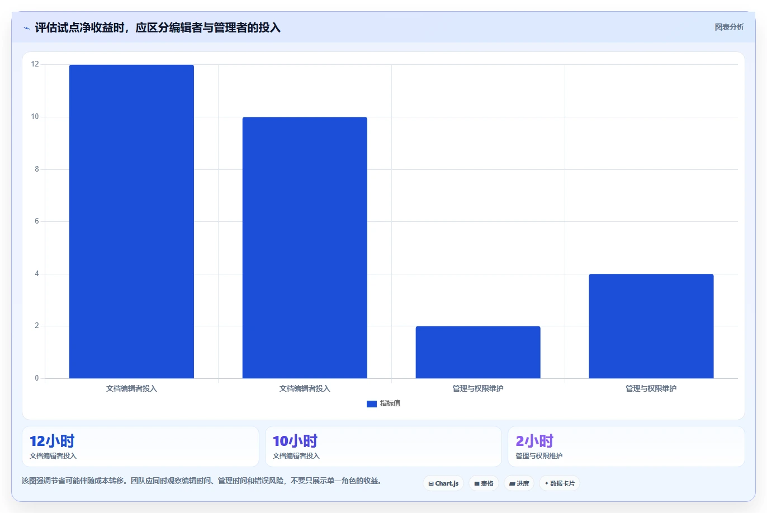Screen dimensions: 767x513
Task: Select the 数据卡片 tag chip
Action: coord(560,483)
